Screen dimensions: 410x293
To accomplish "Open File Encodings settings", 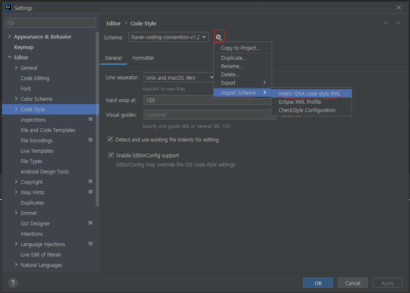I will coord(36,140).
